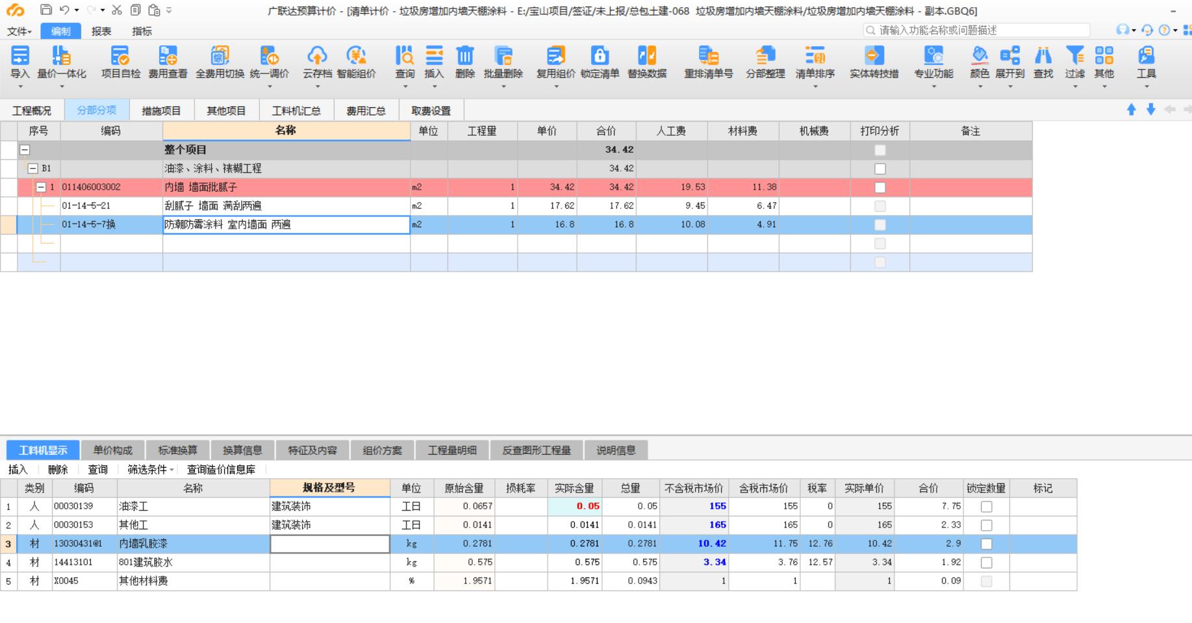Open the 工具 tools icon

[1147, 56]
